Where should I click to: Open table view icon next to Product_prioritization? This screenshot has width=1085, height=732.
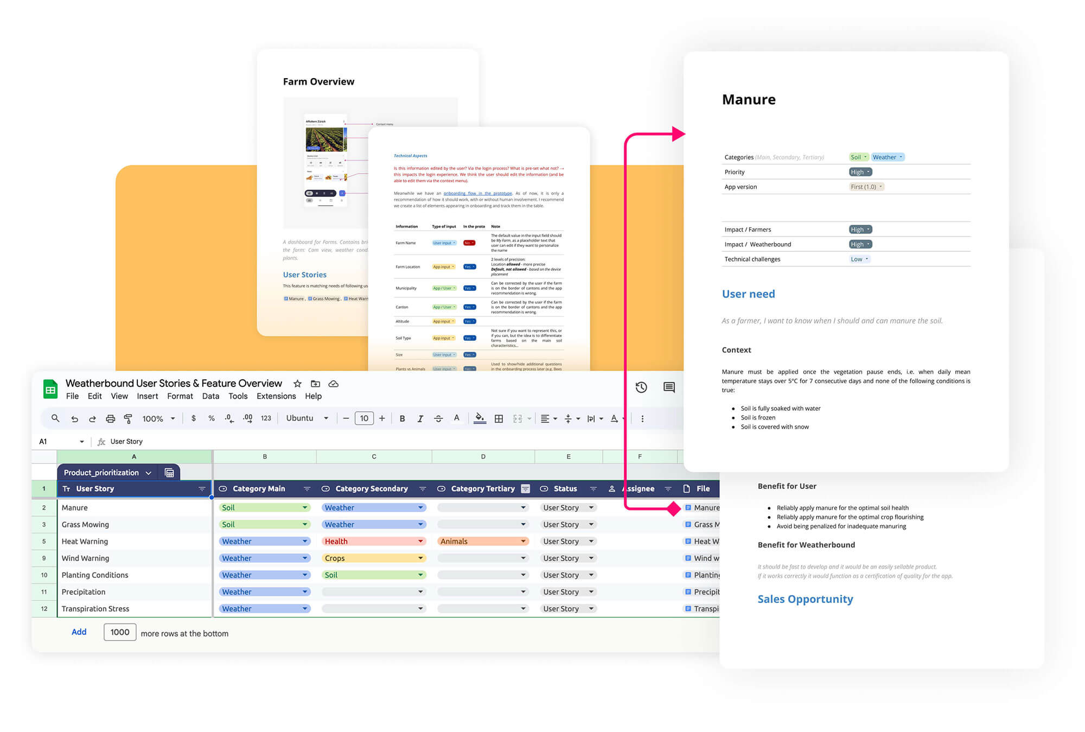169,473
